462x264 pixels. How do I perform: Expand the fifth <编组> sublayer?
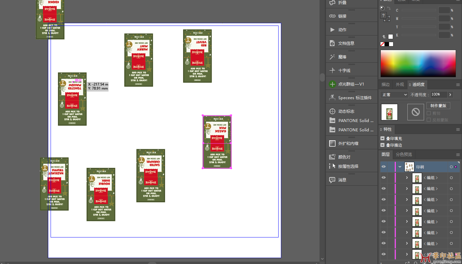[407, 222]
